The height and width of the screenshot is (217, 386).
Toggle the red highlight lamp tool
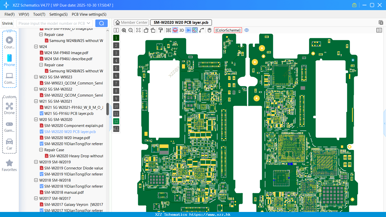pos(175,30)
